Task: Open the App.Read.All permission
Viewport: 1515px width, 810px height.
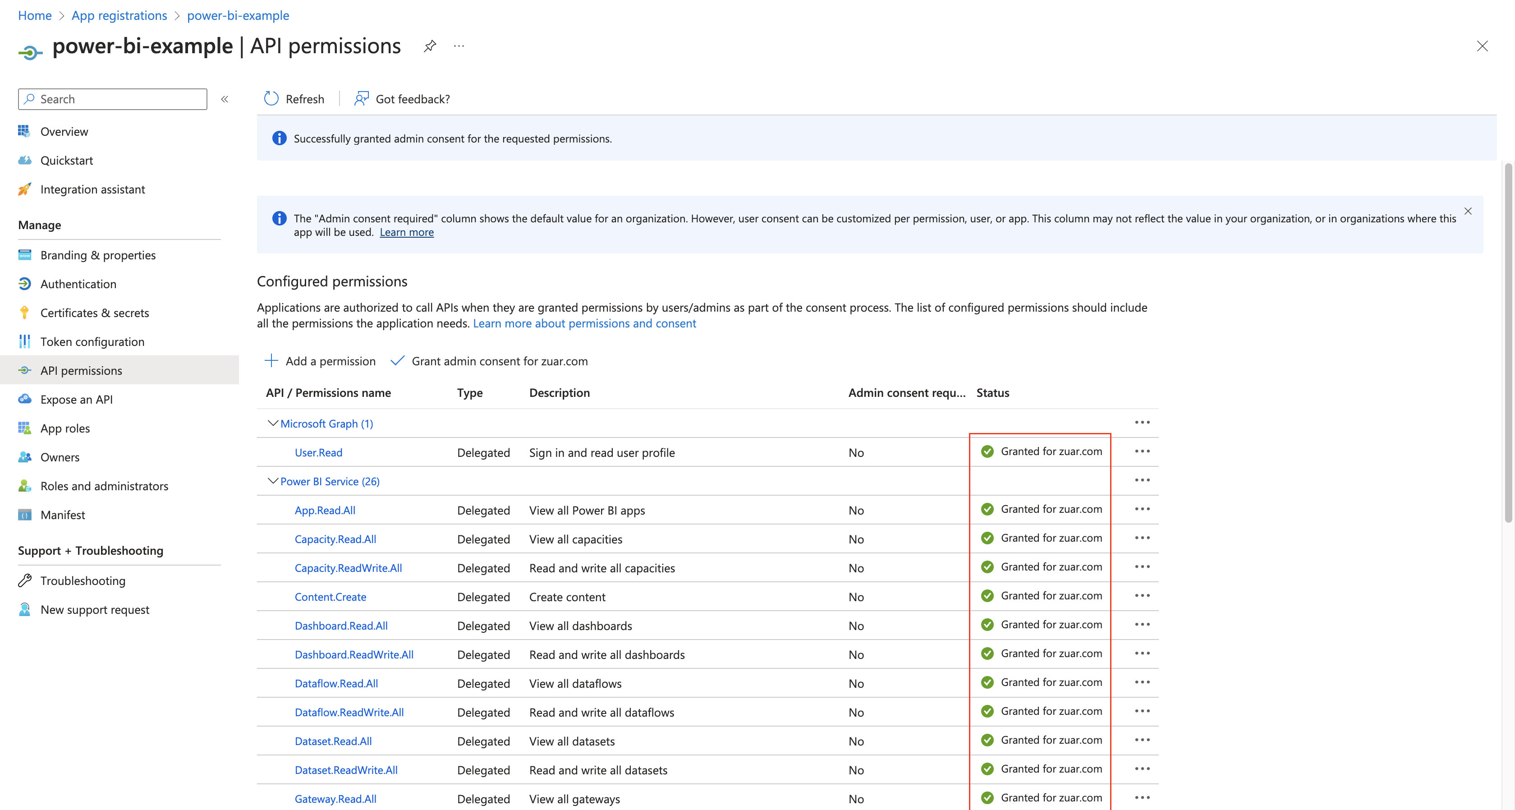Action: [325, 510]
